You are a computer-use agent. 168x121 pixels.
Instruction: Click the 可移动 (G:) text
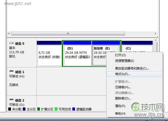click(17, 105)
